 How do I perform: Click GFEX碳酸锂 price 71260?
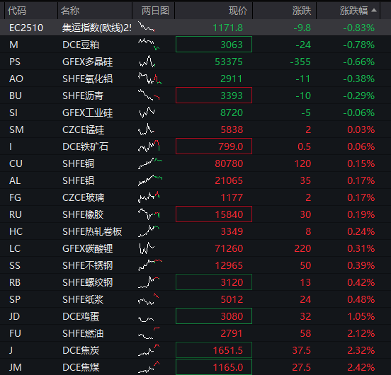[x=229, y=248]
